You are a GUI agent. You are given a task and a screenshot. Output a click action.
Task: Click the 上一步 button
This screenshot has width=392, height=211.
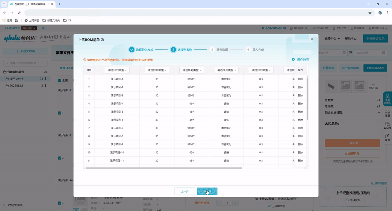pos(185,191)
